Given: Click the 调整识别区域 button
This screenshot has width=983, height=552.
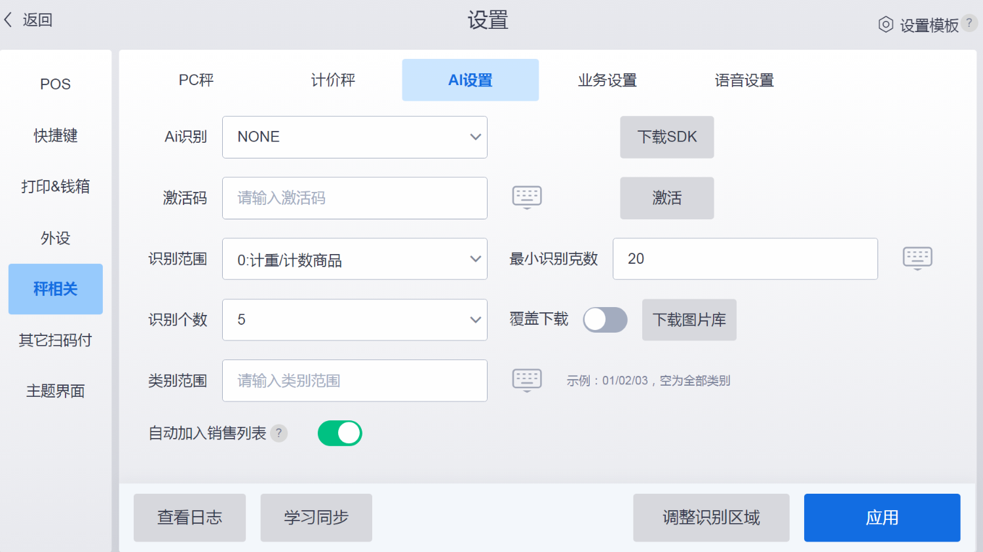Looking at the screenshot, I should pyautogui.click(x=711, y=517).
